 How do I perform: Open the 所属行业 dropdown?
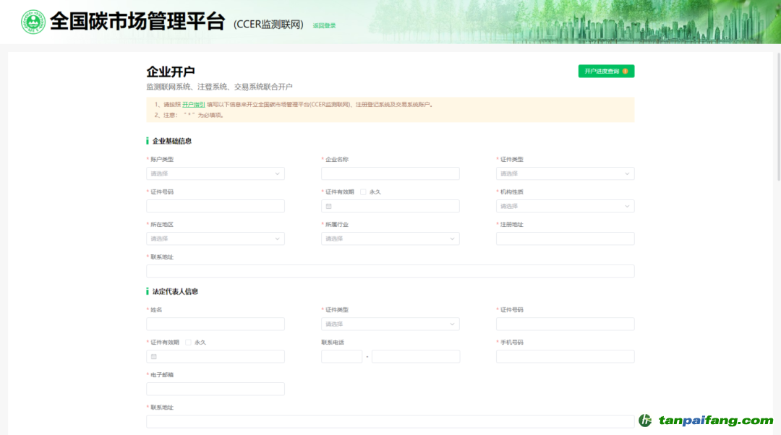390,238
